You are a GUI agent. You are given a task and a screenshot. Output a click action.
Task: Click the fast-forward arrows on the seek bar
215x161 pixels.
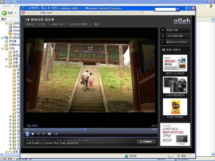154,129
